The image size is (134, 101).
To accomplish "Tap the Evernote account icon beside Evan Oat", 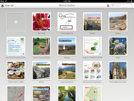I will point(3,5).
